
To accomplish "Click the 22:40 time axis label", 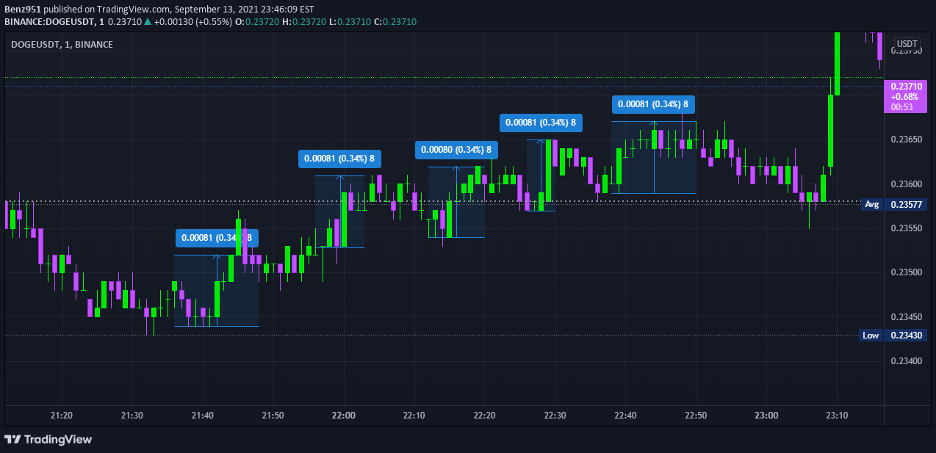I will [625, 416].
